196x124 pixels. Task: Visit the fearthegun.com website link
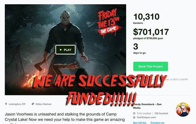146,117
